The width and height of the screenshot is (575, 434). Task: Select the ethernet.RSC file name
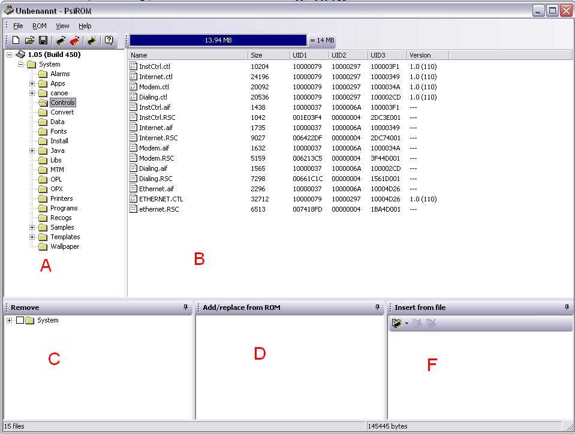[x=159, y=209]
